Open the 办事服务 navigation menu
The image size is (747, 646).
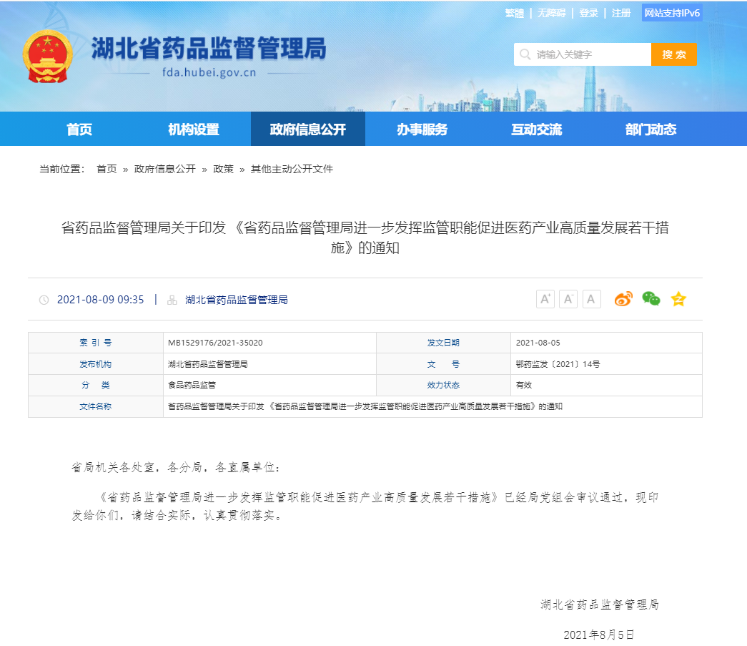point(422,129)
